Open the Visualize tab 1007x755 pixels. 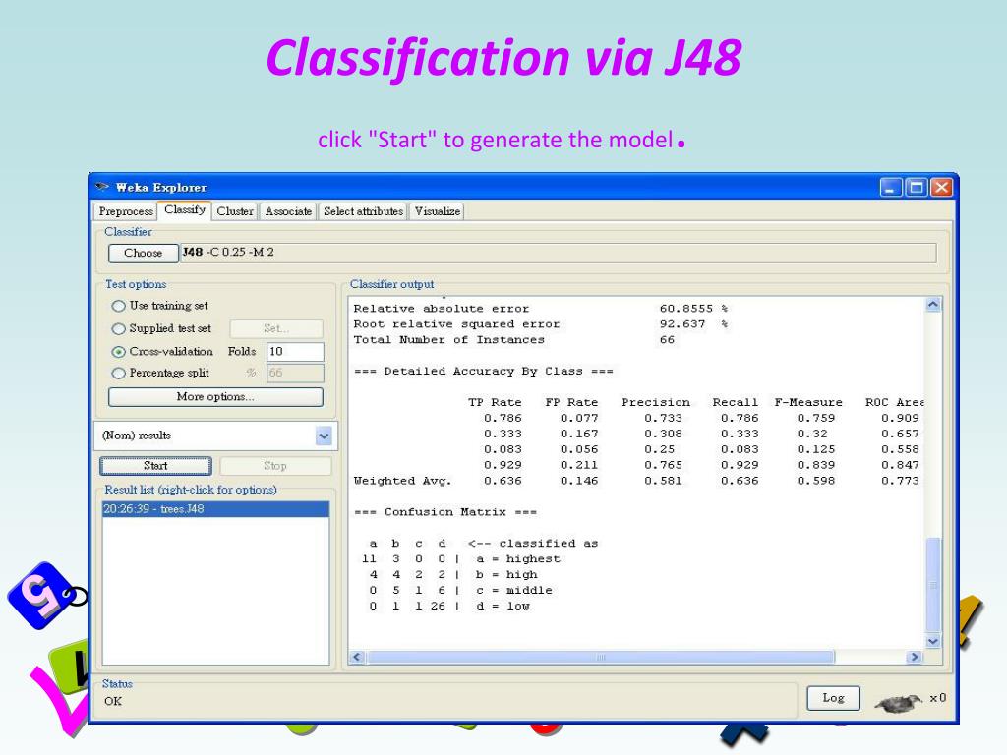click(438, 211)
